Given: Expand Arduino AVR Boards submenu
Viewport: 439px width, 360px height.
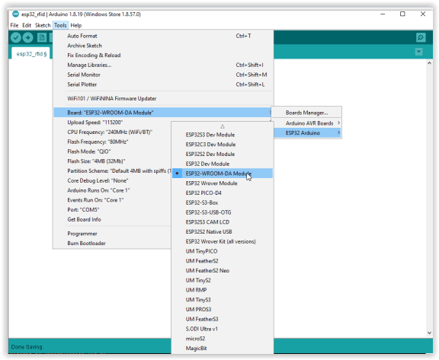Looking at the screenshot, I should tap(306, 123).
